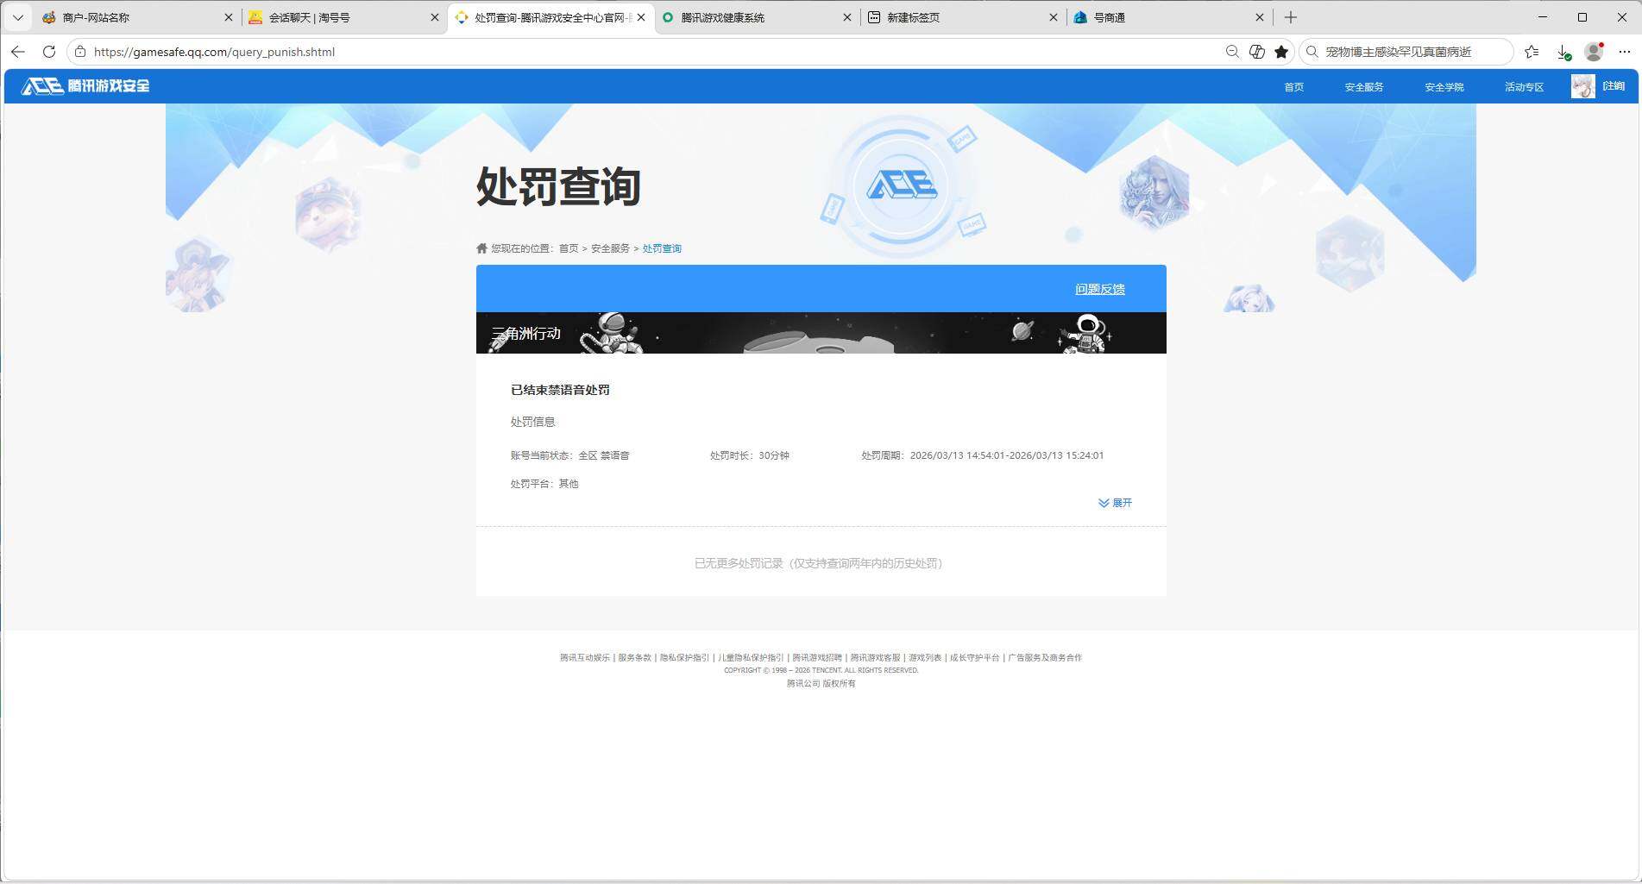Image resolution: width=1642 pixels, height=884 pixels.
Task: Close the 新建标签页 tab
Action: coord(1054,17)
